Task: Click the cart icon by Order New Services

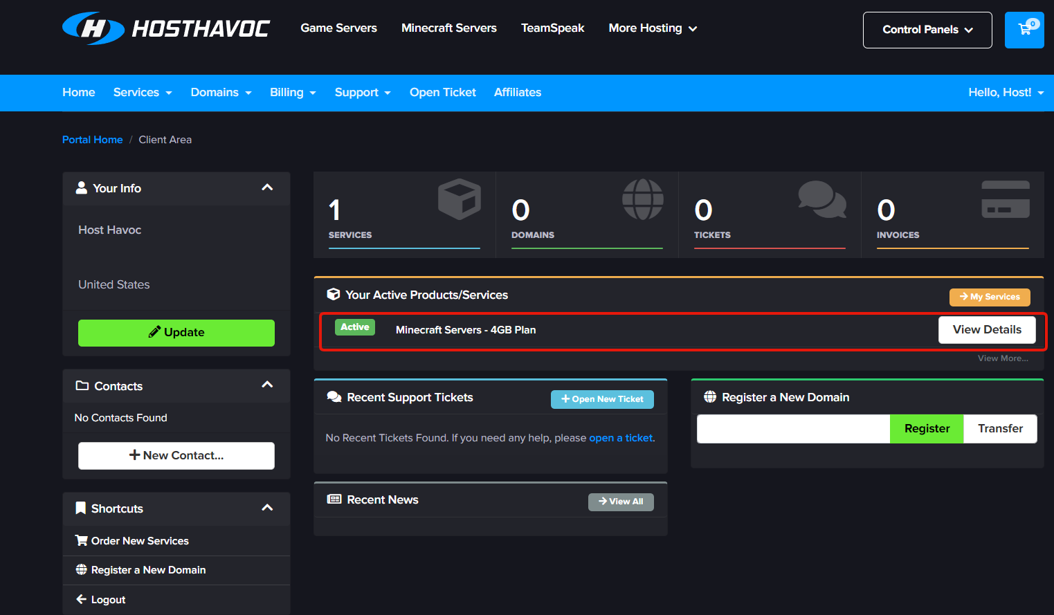Action: pos(82,540)
